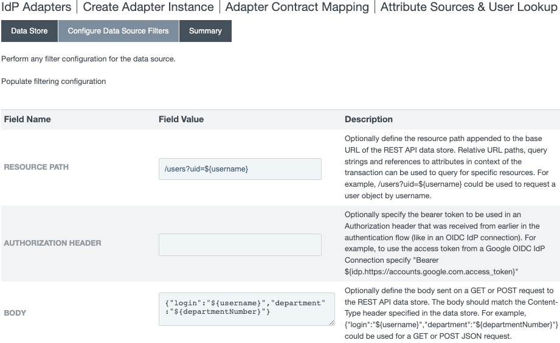The width and height of the screenshot is (560, 343).
Task: Select the Configure Data Source Filters tab
Action: pyautogui.click(x=118, y=31)
